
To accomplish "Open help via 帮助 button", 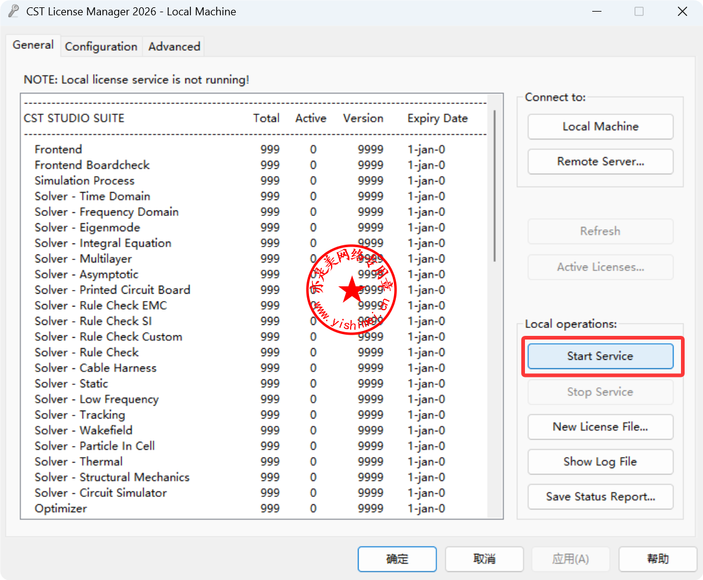I will (657, 559).
